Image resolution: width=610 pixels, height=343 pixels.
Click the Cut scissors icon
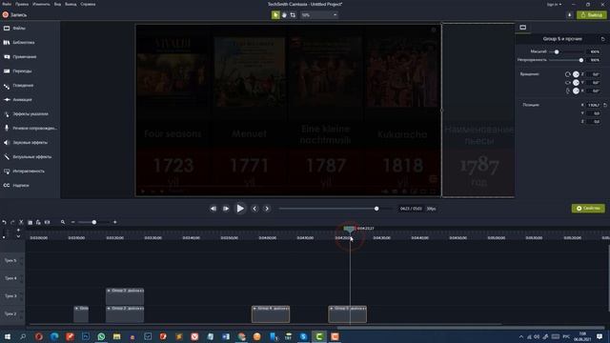coord(21,222)
